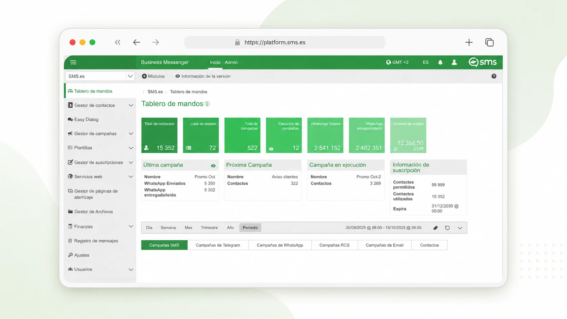Switch to Campañas de Email tab

(x=385, y=245)
